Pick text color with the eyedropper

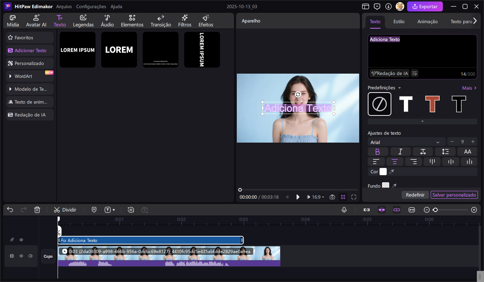point(392,172)
